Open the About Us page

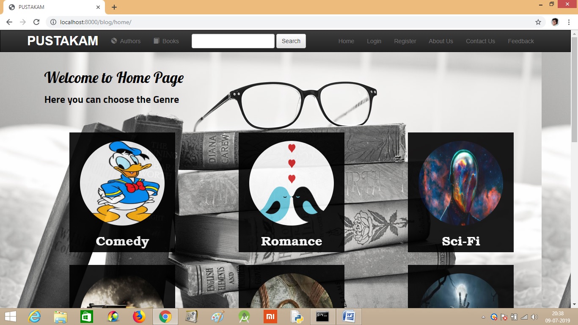(x=440, y=41)
